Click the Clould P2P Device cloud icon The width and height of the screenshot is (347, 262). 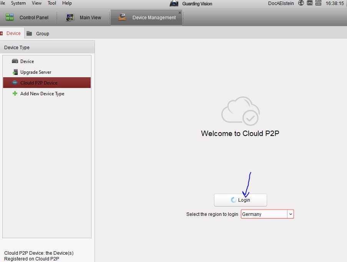15,83
